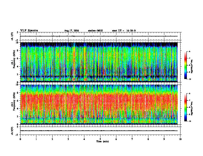
Task: Click the ch.1 log PSD colorbar label
Action: (192, 66)
